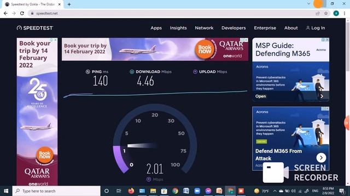Close the top Qatar Airways banner ad
Viewport: 350px width, 196px height.
pyautogui.click(x=246, y=40)
